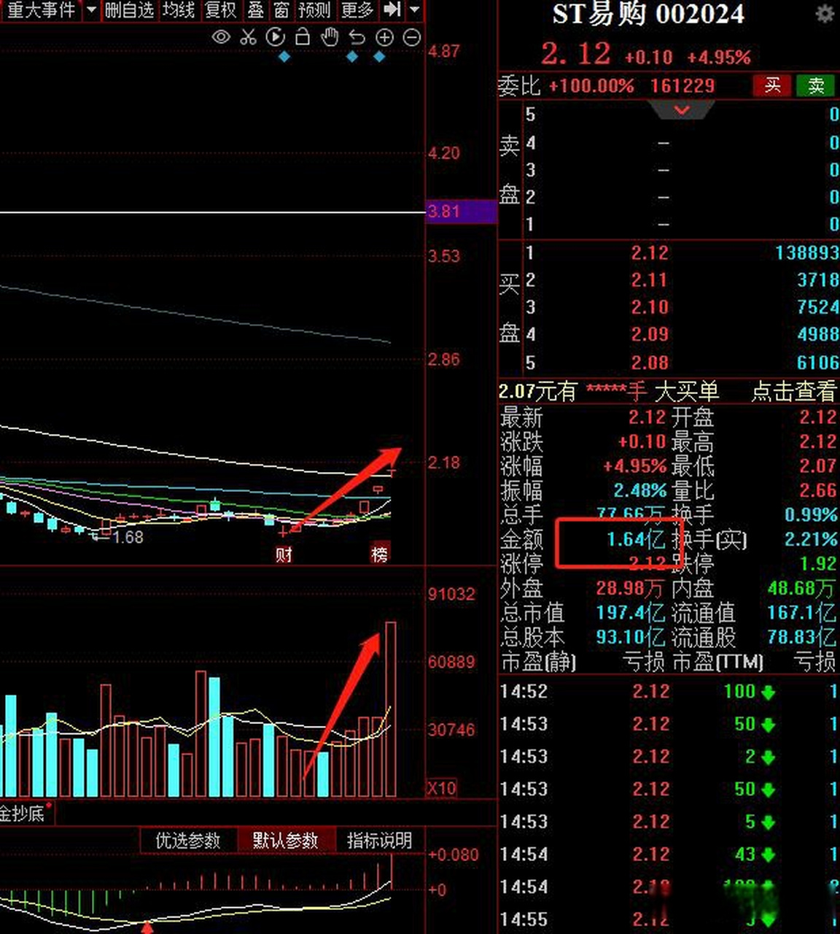Click the scissors cut icon

tap(248, 37)
